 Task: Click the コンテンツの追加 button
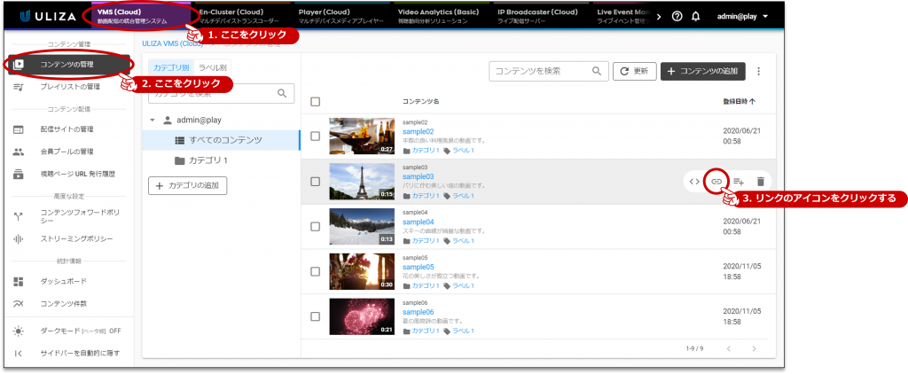click(702, 71)
